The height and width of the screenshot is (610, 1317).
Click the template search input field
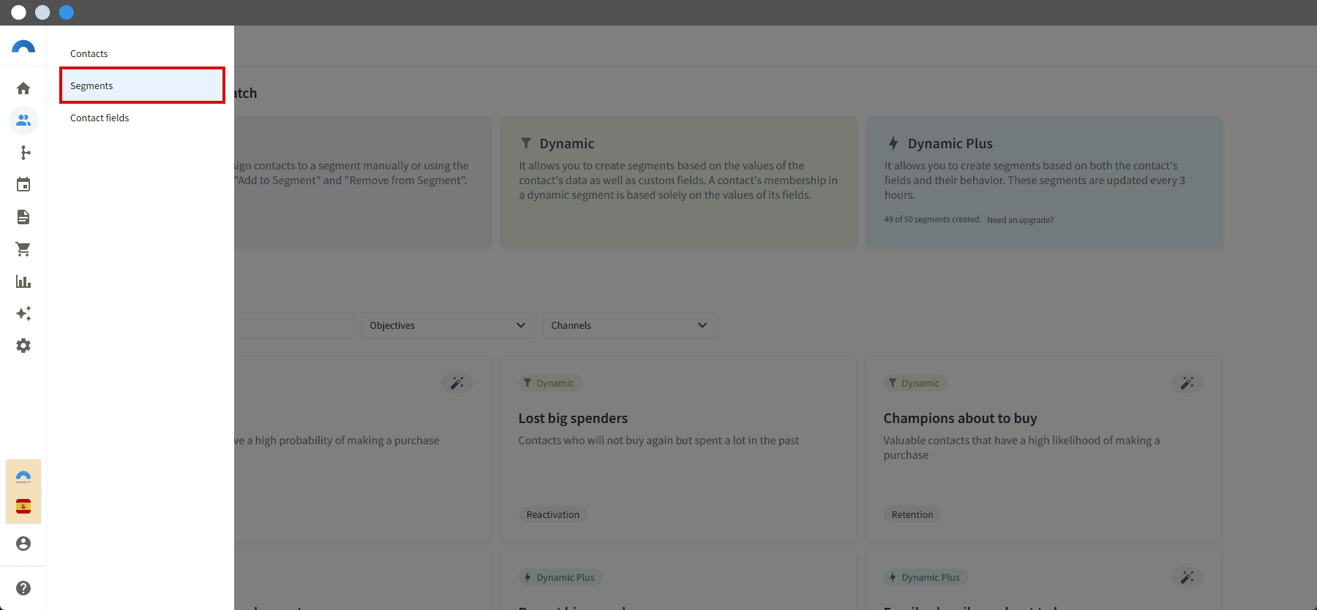tap(294, 325)
